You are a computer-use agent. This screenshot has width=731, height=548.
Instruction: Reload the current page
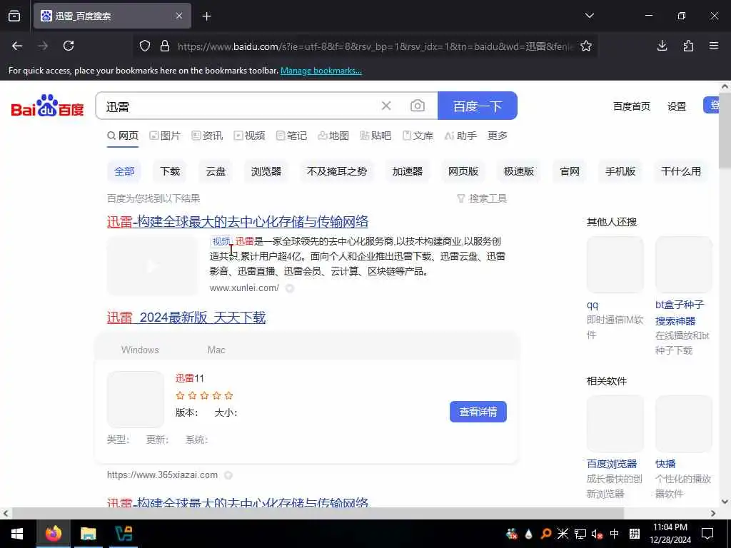pyautogui.click(x=69, y=46)
